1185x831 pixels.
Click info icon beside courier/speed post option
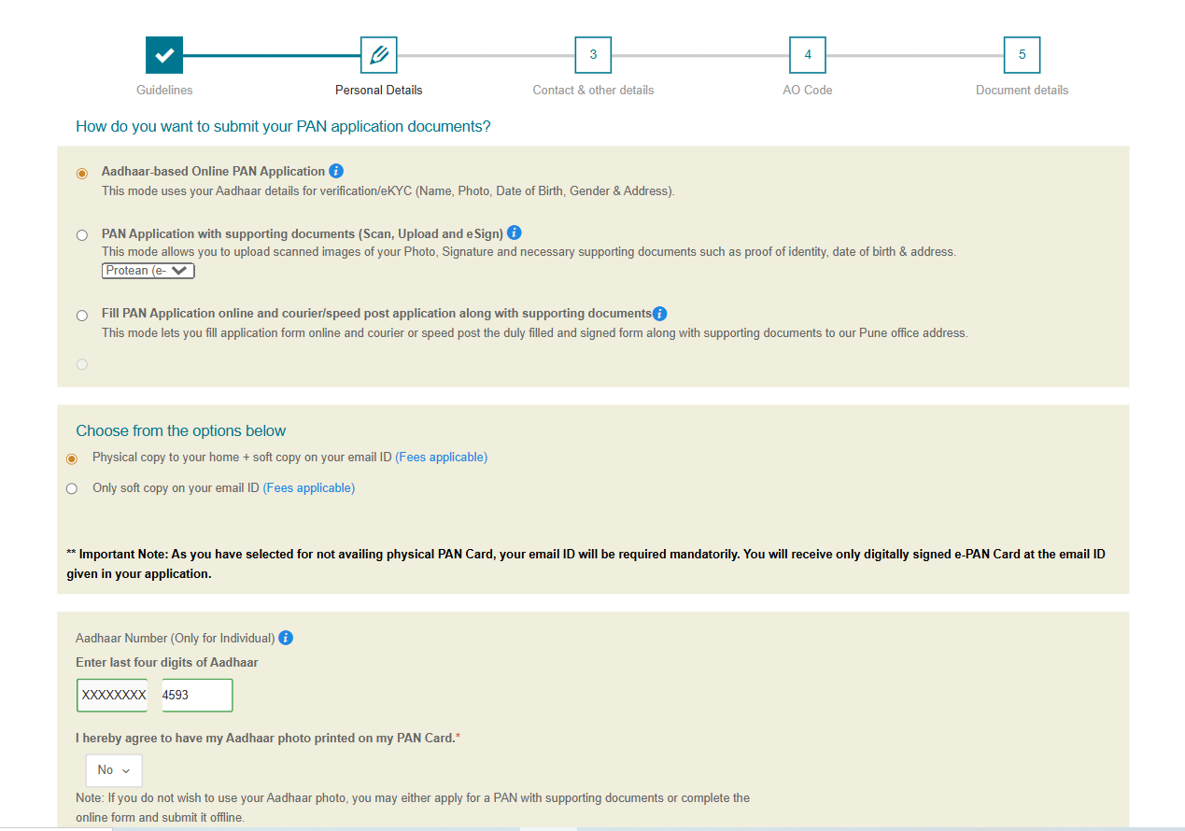coord(659,314)
